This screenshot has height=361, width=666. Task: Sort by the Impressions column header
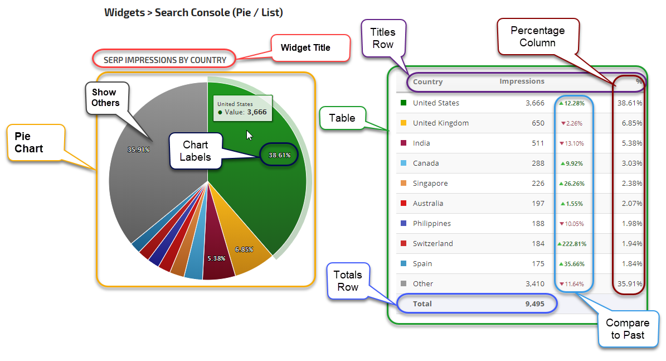[x=522, y=81]
